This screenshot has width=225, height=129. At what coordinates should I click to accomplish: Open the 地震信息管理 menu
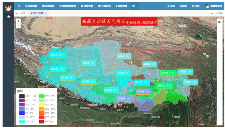(68, 6)
